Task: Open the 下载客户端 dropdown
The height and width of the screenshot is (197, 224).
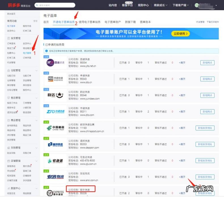Action: (x=181, y=5)
